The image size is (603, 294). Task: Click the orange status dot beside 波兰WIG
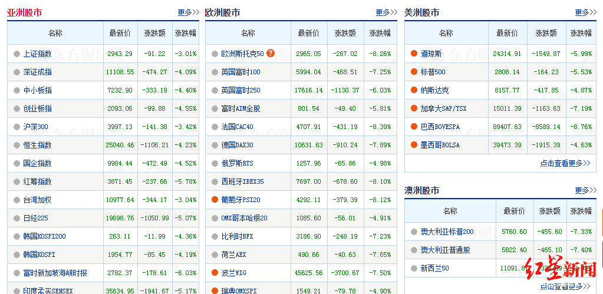tap(215, 272)
